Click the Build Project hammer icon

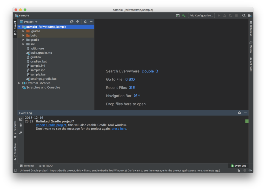[184, 16]
